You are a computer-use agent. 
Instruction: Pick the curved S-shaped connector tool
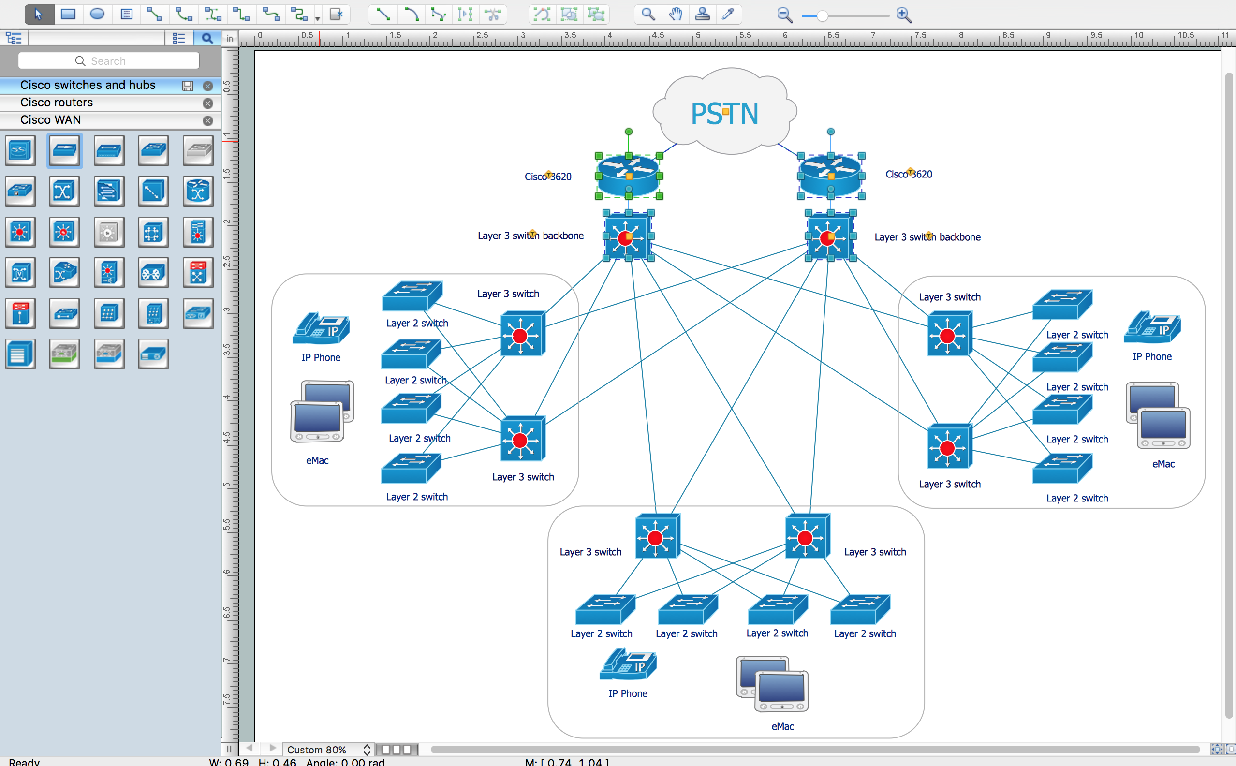[x=271, y=14]
